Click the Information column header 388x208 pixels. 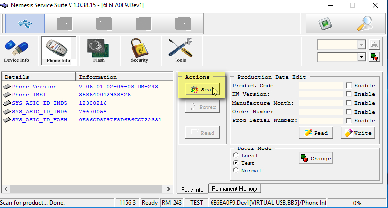click(124, 77)
